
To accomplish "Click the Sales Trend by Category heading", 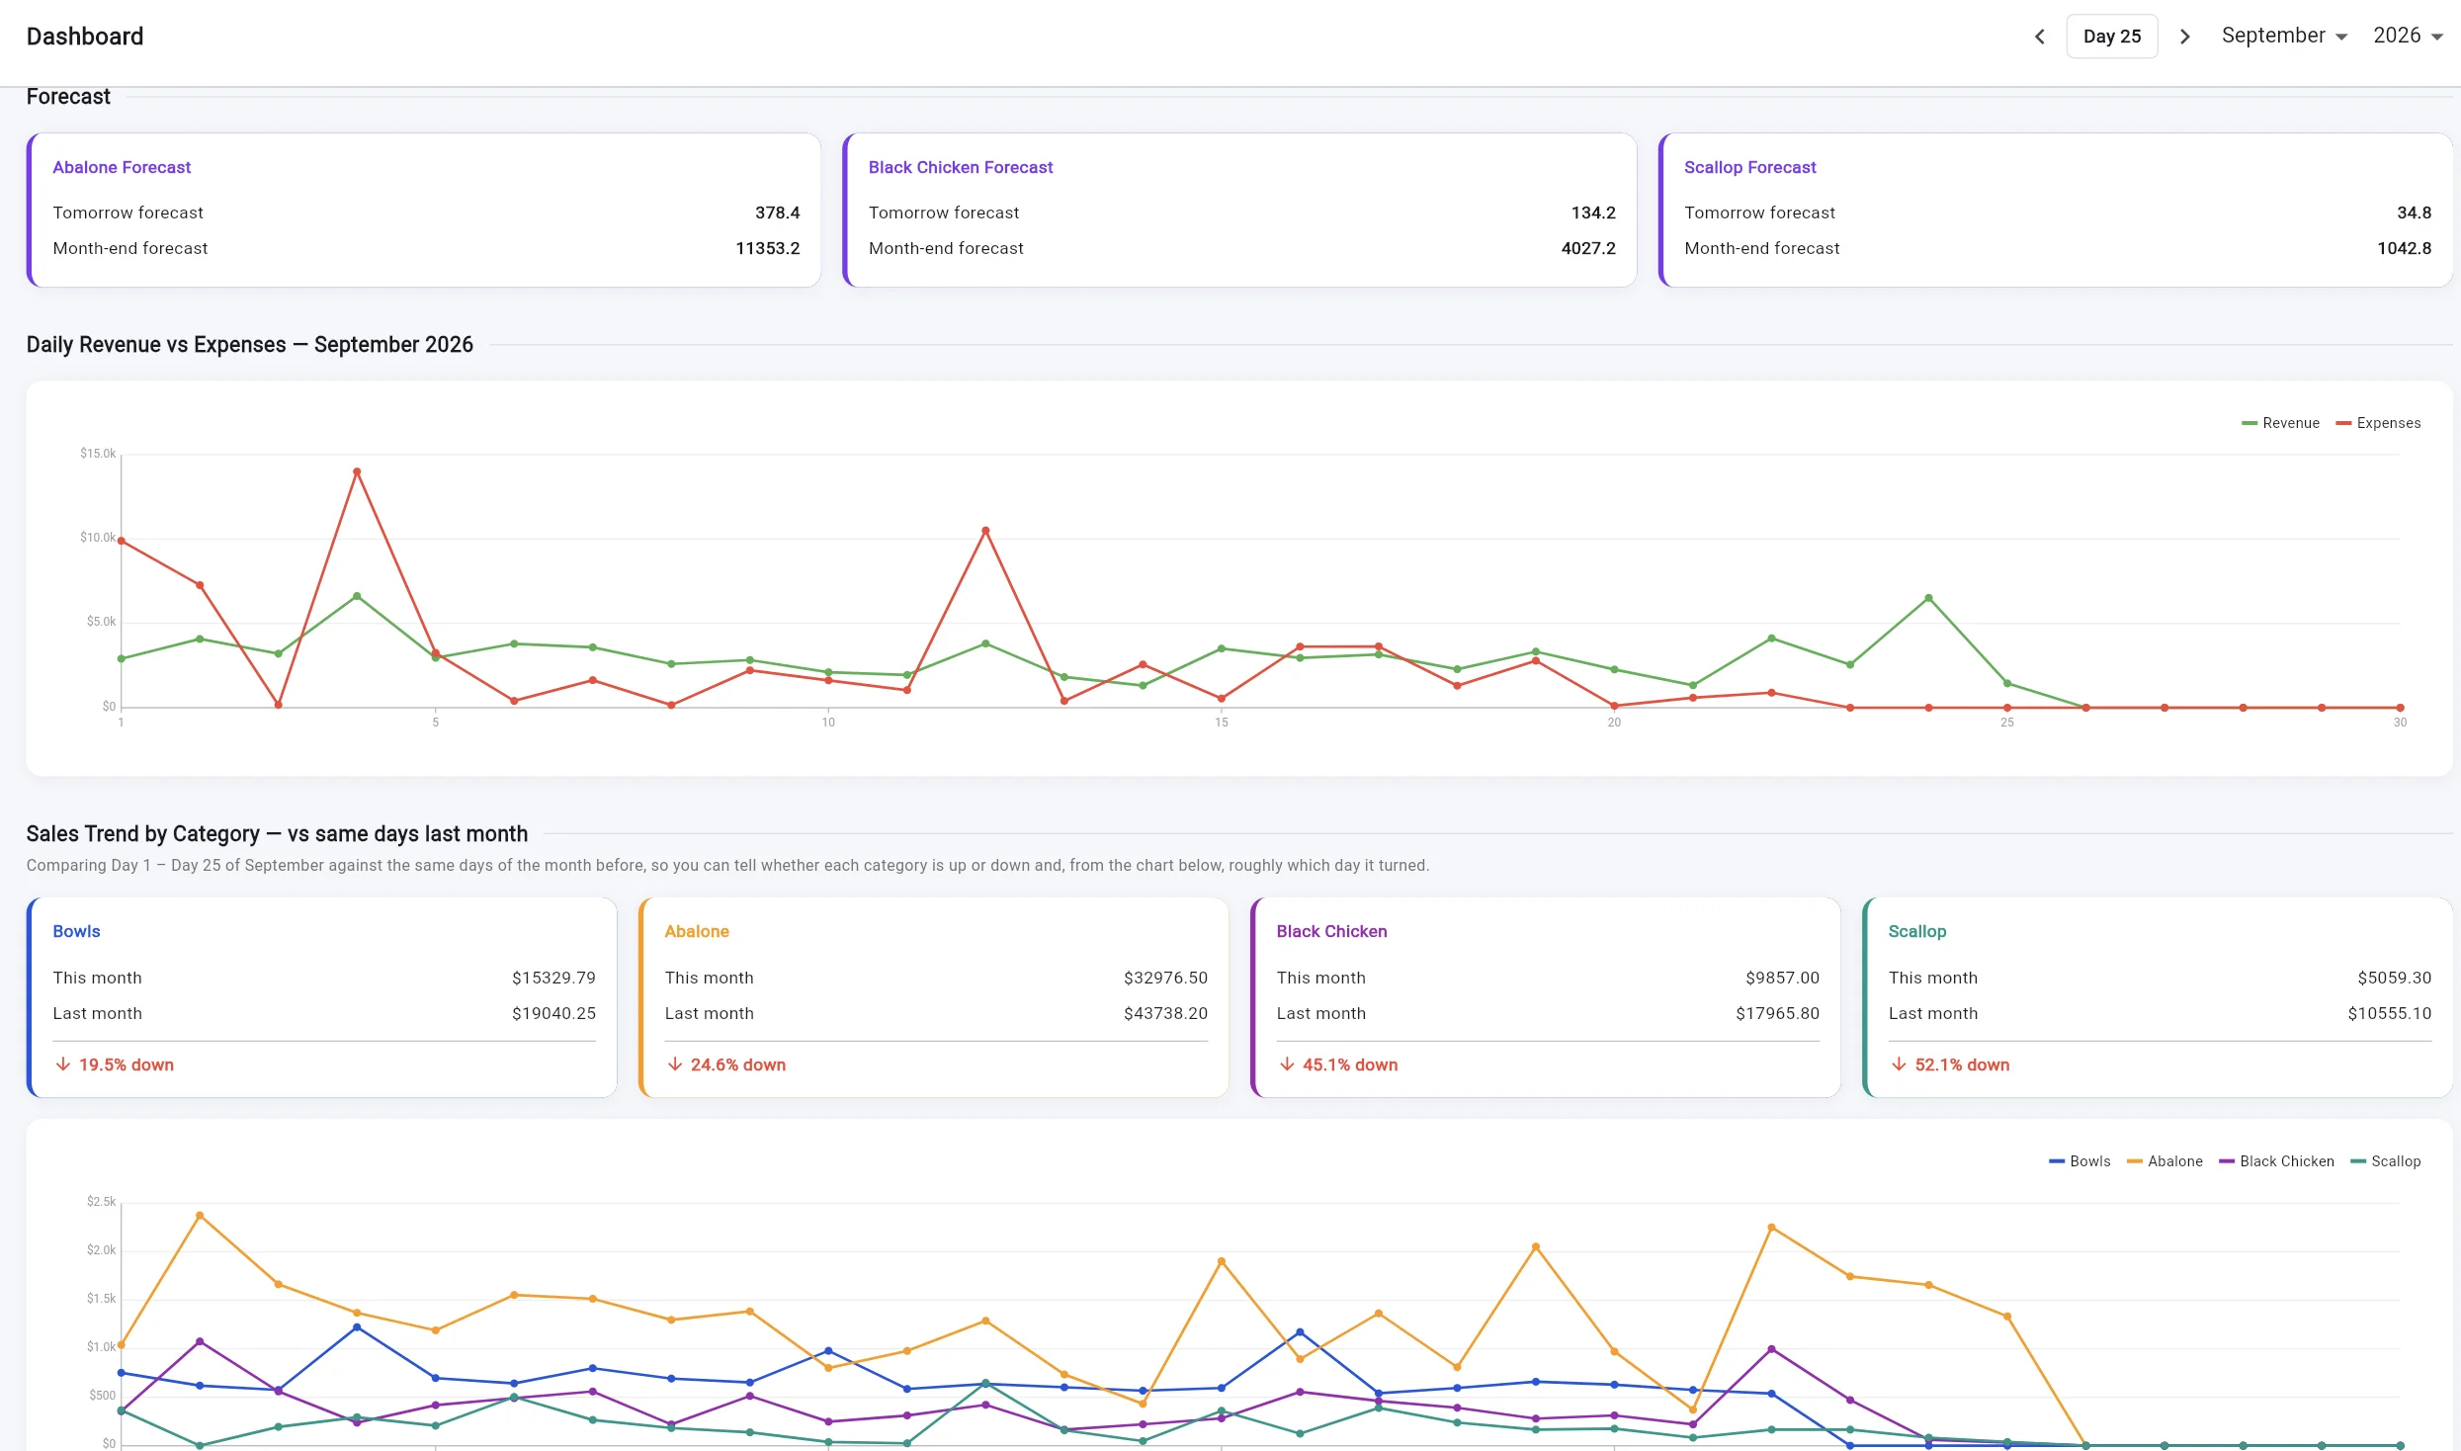I will (277, 833).
